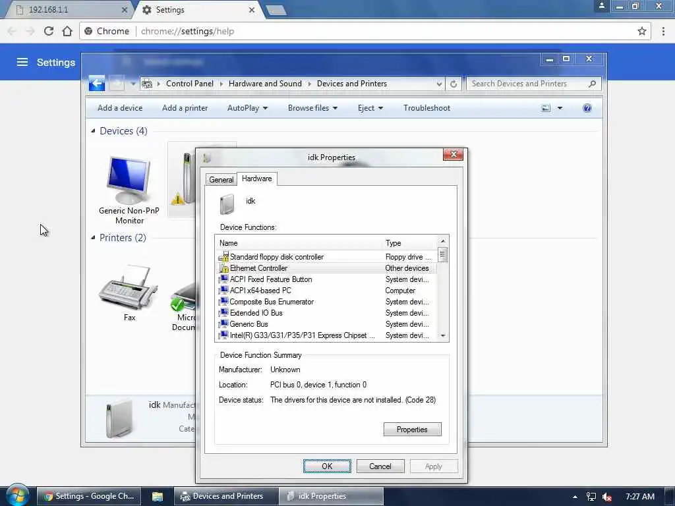The height and width of the screenshot is (506, 675).
Task: Click the Chrome profile icon in title bar
Action: click(601, 5)
